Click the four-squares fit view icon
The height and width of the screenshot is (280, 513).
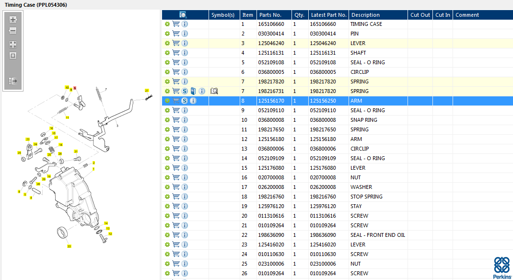point(13,44)
